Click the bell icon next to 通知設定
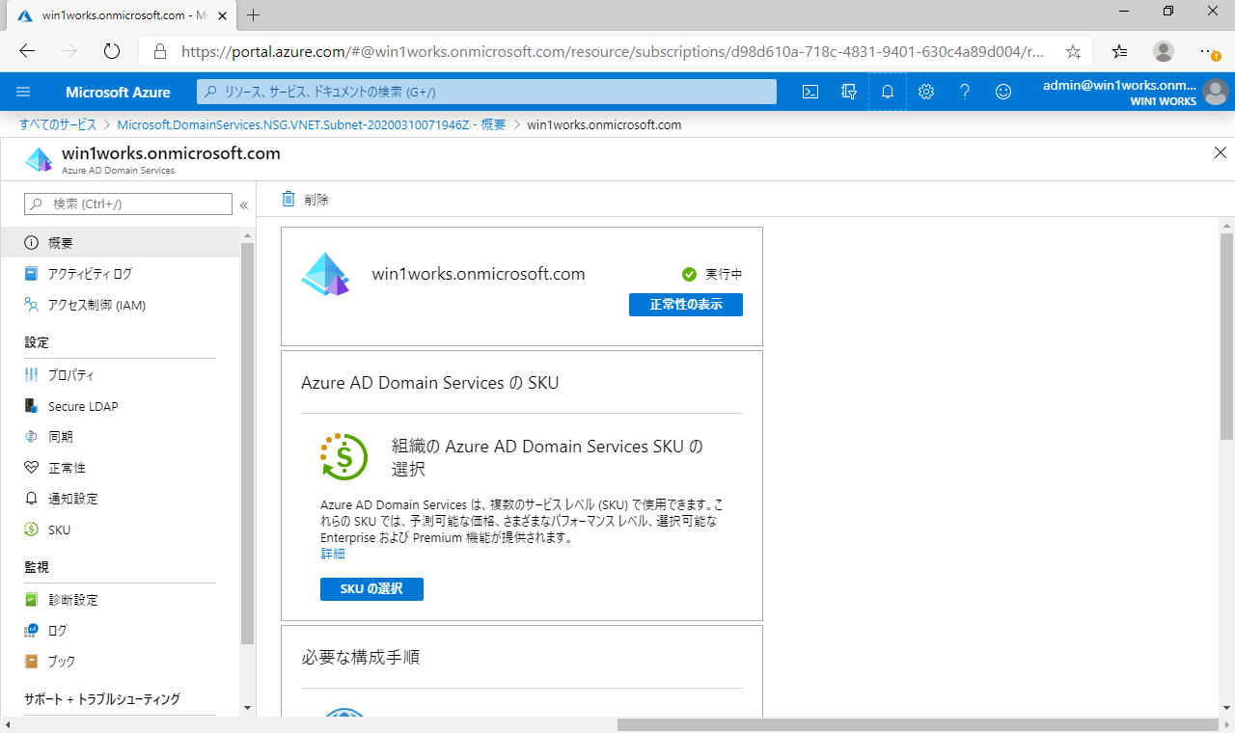Image resolution: width=1235 pixels, height=733 pixels. pos(31,499)
